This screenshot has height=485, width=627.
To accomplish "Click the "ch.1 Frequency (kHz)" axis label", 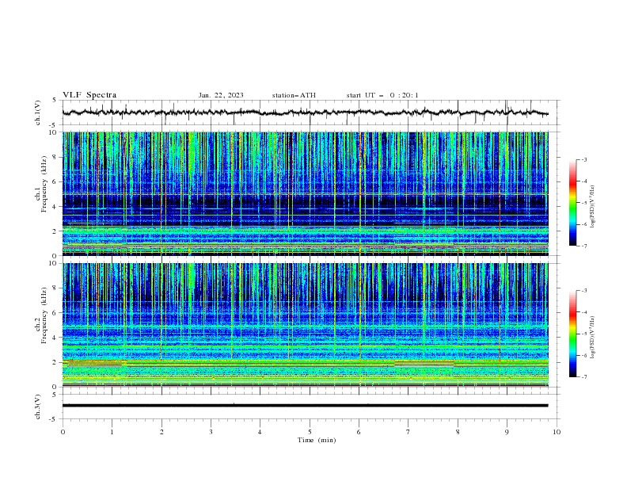I will click(x=40, y=184).
